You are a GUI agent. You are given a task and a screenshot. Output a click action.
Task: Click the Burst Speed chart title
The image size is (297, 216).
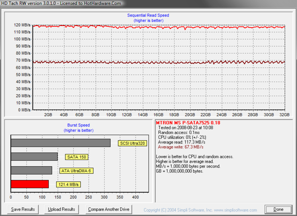(78, 125)
